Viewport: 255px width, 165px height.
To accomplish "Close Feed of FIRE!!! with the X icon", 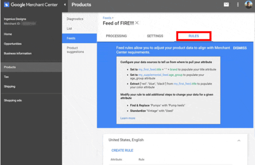I will 137,23.
